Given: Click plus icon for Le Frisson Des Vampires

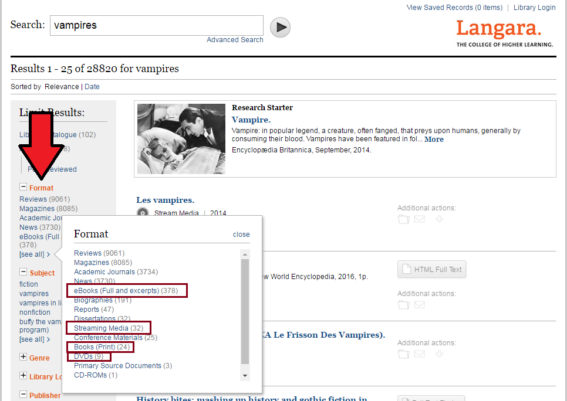Looking at the screenshot, I should (439, 354).
